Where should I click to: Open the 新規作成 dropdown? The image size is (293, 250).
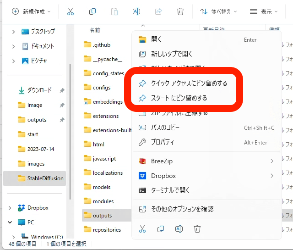click(x=31, y=11)
